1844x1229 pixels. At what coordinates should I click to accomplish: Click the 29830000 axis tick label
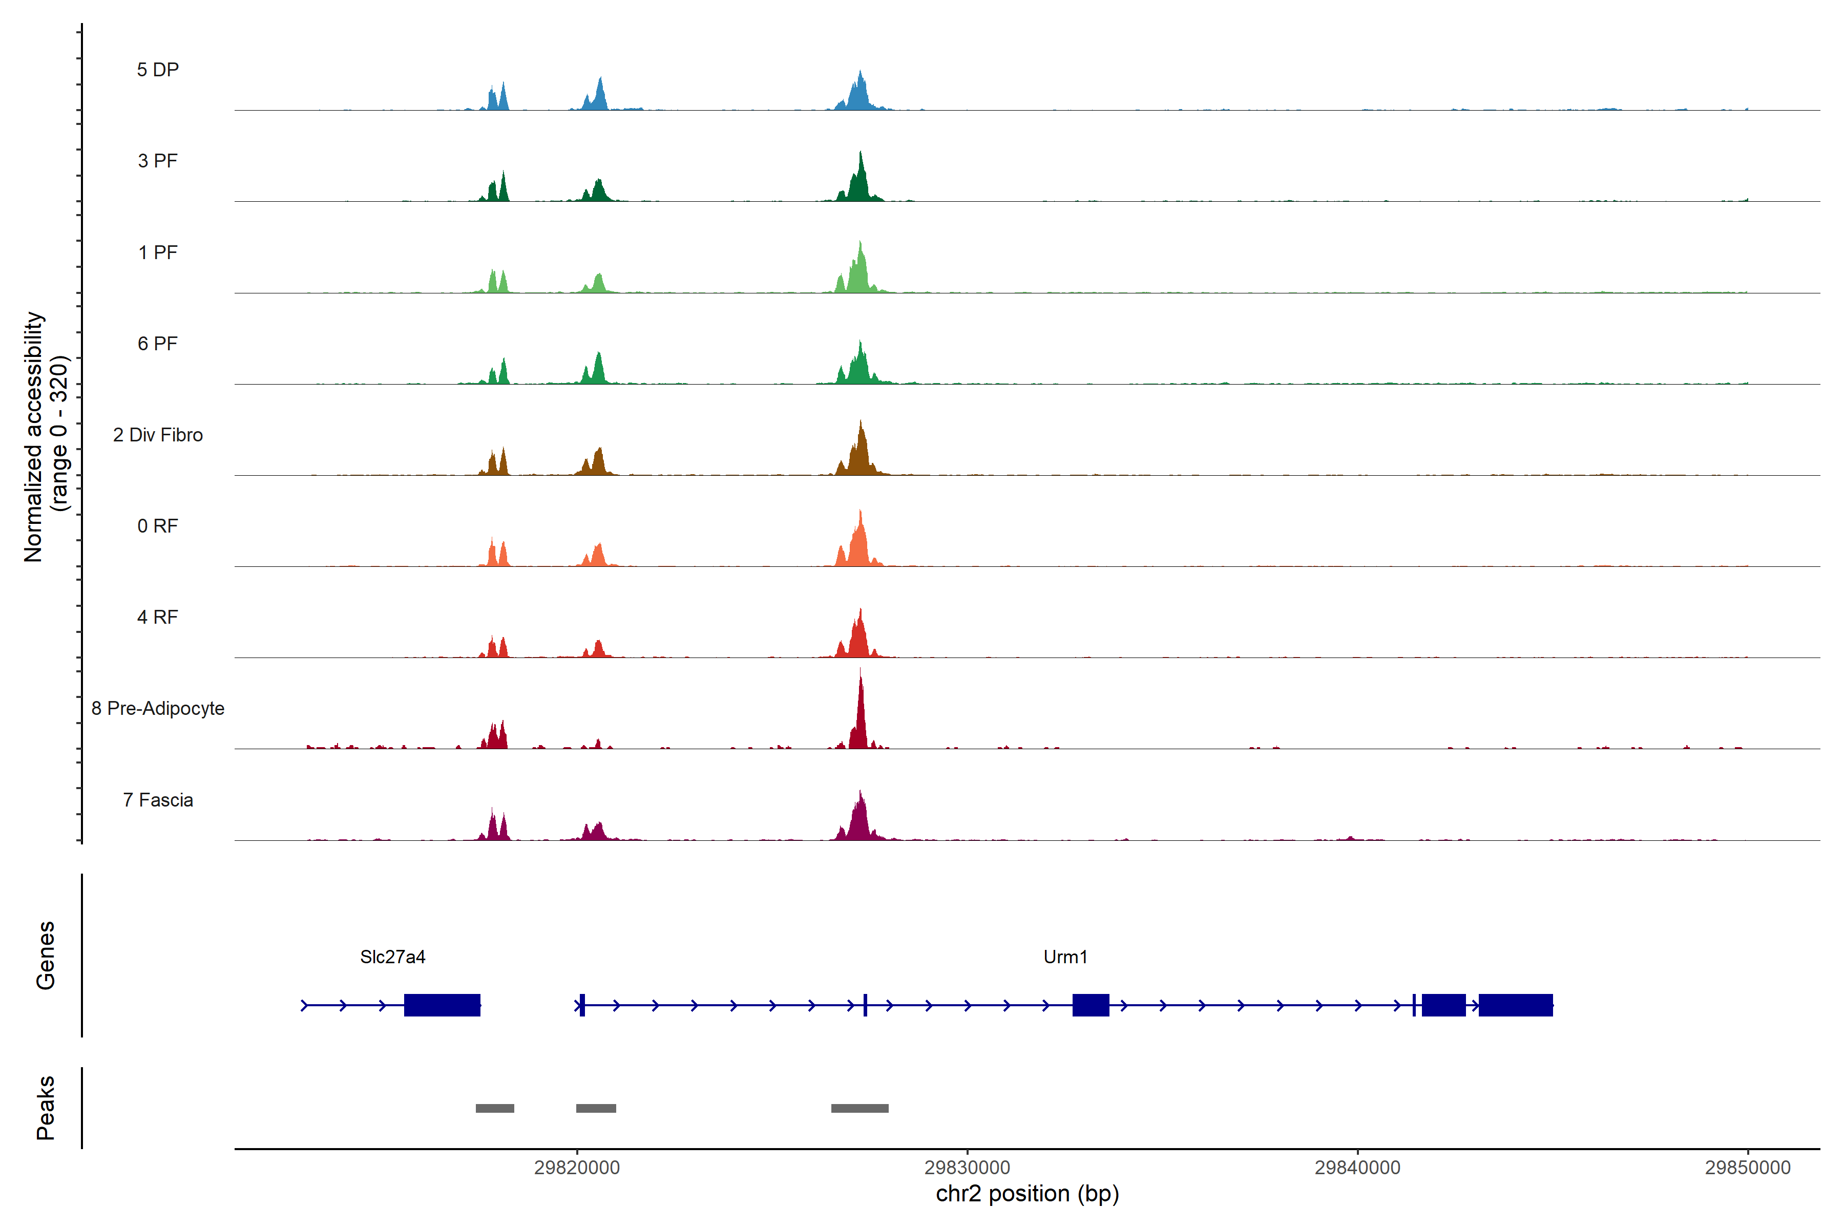point(967,1167)
